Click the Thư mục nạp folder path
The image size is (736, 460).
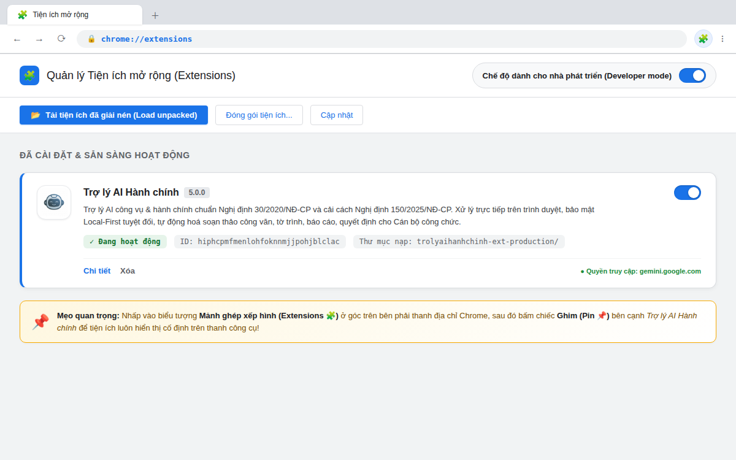(x=459, y=242)
